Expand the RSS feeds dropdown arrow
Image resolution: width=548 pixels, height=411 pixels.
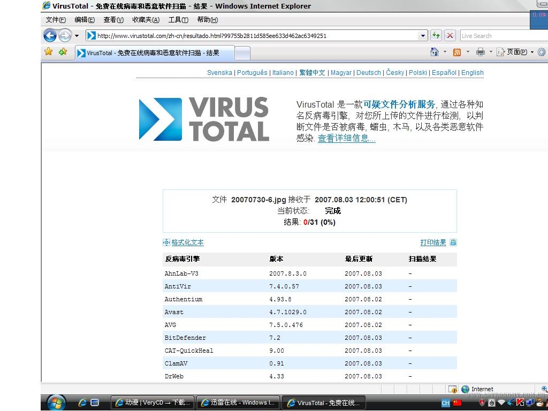pyautogui.click(x=468, y=52)
